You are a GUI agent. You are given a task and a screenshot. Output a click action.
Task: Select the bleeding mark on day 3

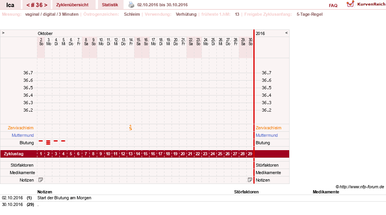pos(56,141)
